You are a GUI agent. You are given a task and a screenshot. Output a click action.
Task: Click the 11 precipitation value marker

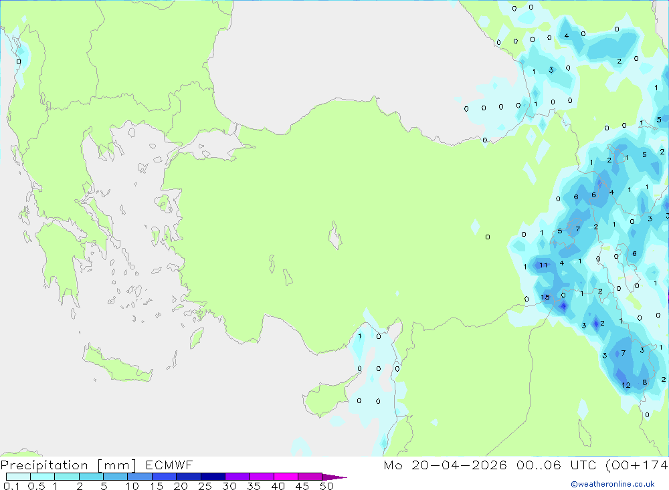[543, 265]
